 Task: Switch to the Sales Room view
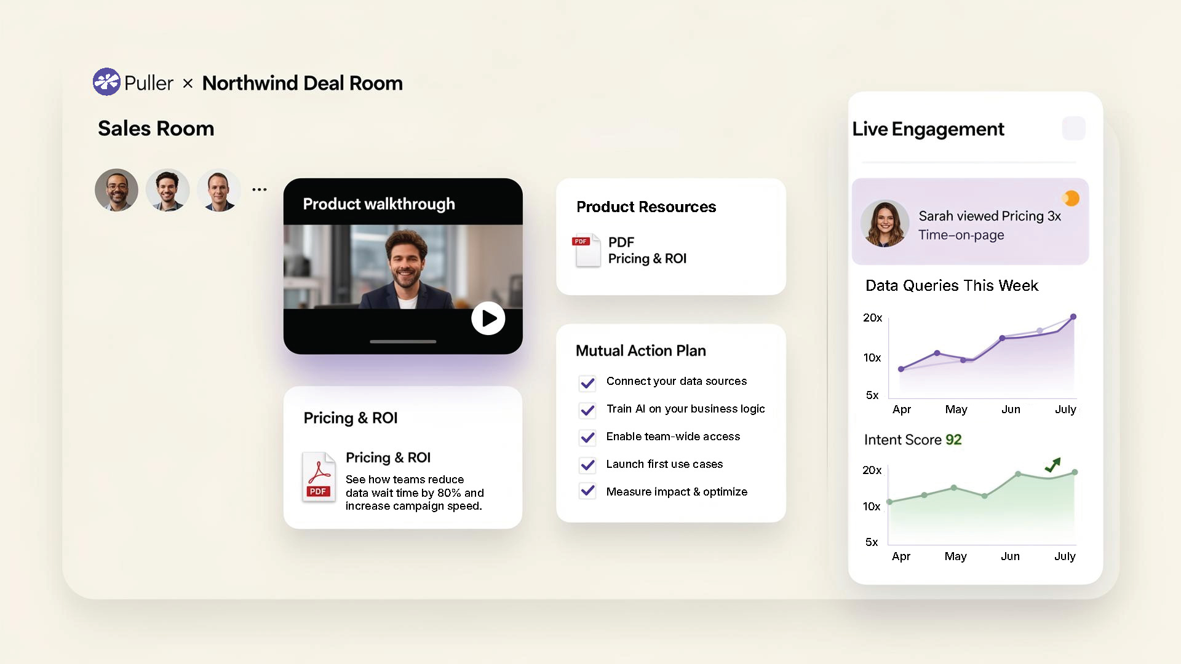click(x=156, y=128)
